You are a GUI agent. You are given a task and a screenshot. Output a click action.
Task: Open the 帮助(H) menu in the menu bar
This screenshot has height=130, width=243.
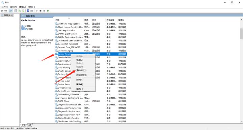point(31,7)
